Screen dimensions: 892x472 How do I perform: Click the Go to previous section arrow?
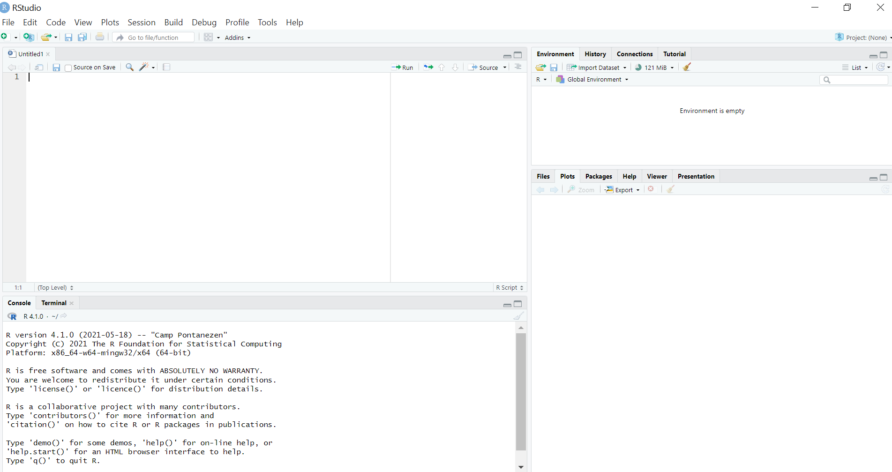(x=442, y=67)
